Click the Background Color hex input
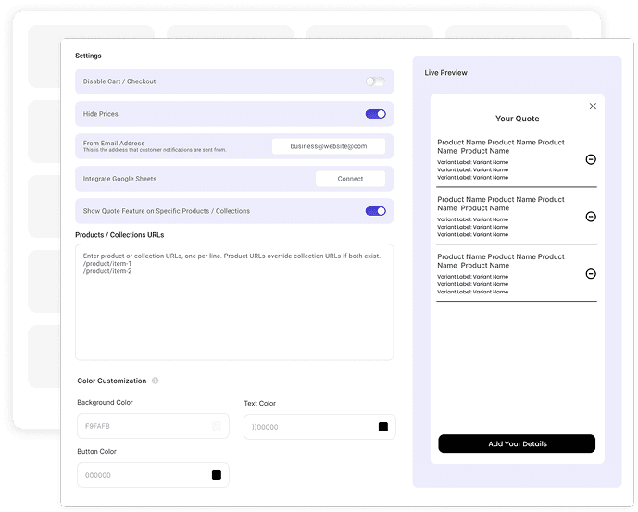Image resolution: width=638 pixels, height=512 pixels. pos(153,426)
